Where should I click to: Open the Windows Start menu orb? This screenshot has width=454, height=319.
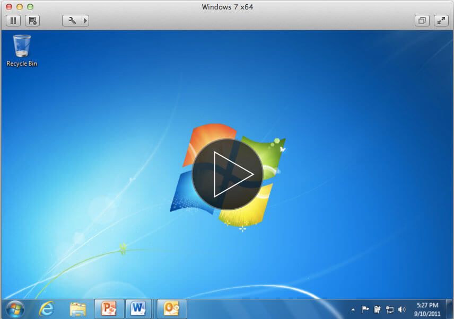[x=15, y=309]
